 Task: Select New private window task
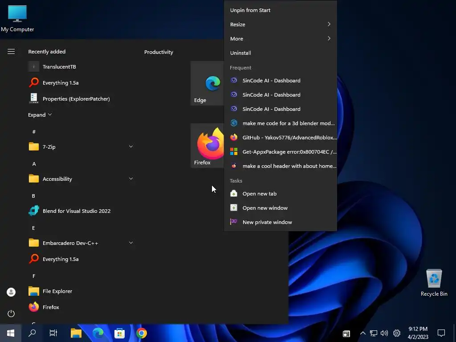281,222
